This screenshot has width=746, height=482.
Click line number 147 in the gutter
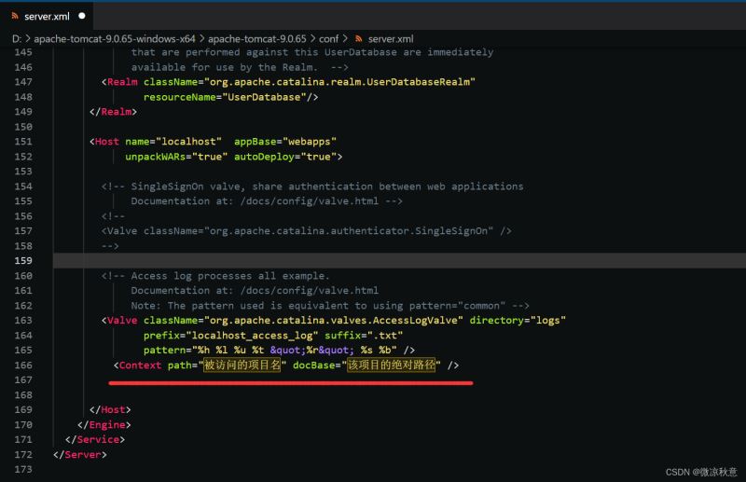(x=23, y=82)
